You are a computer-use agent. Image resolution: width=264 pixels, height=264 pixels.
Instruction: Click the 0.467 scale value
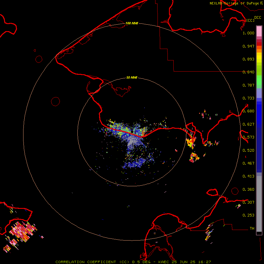(x=248, y=163)
